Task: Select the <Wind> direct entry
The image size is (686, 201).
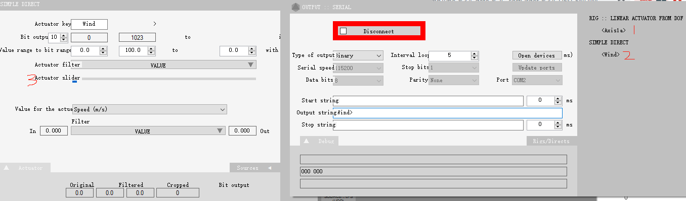Action: point(611,54)
